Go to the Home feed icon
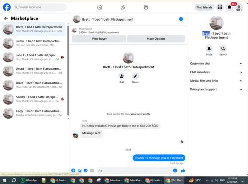This screenshot has width=248, height=184. click(x=100, y=7)
